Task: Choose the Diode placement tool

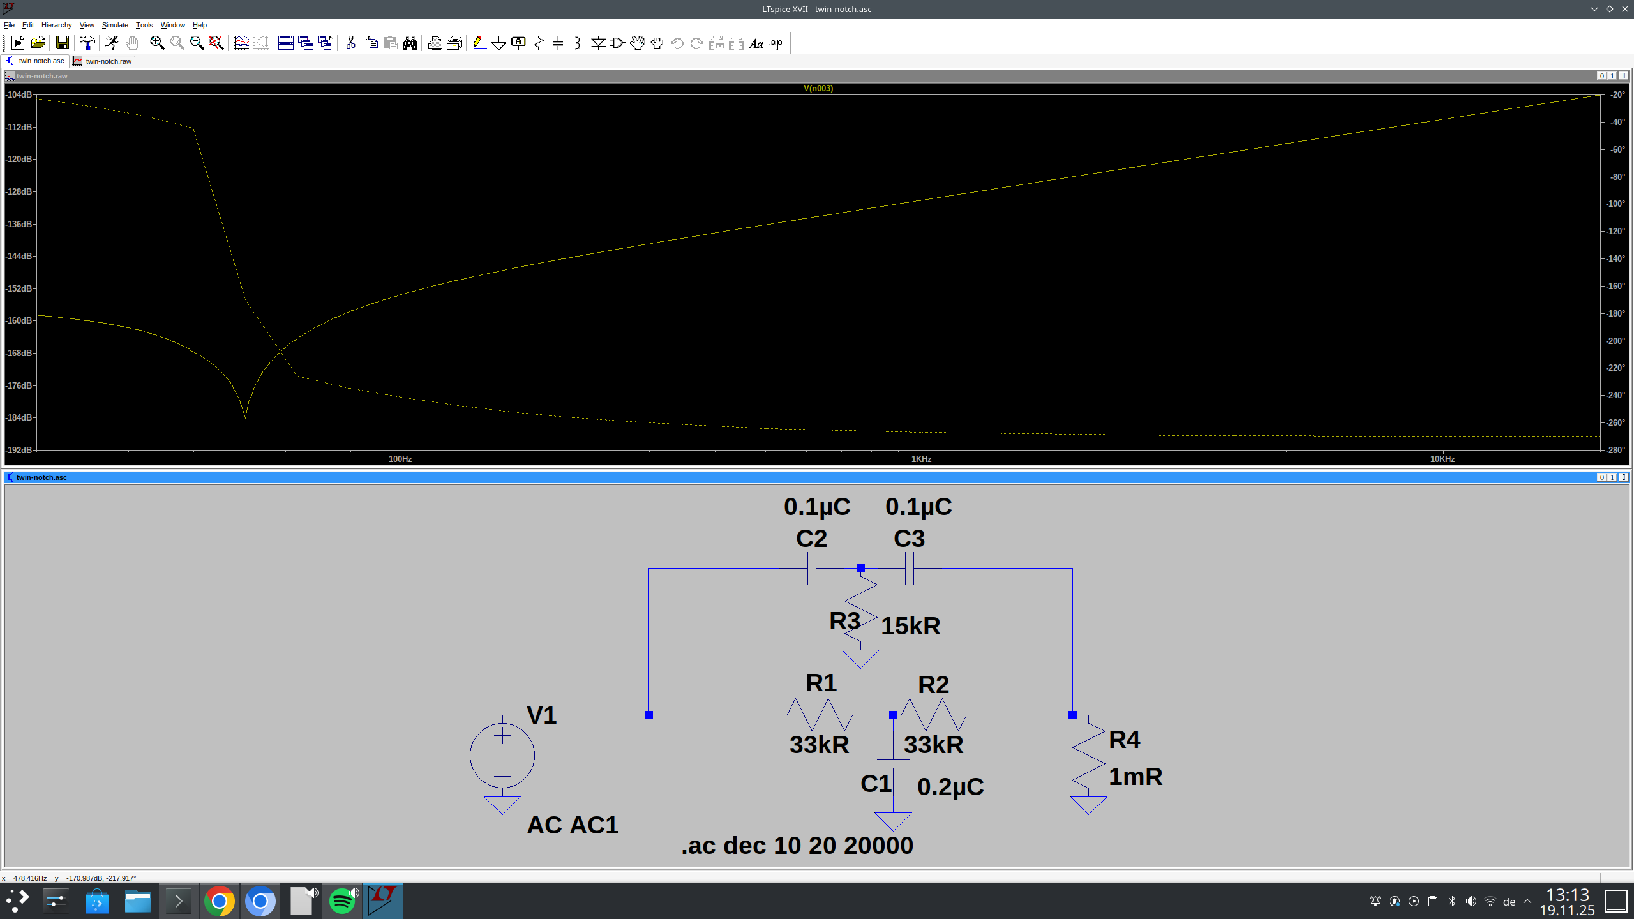Action: pyautogui.click(x=597, y=43)
